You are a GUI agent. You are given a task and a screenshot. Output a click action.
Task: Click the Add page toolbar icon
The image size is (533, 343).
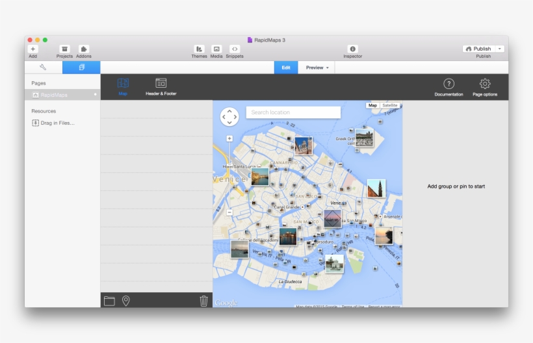coord(33,49)
